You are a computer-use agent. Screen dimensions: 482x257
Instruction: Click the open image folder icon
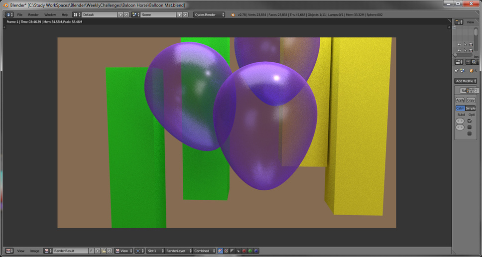tap(103, 251)
